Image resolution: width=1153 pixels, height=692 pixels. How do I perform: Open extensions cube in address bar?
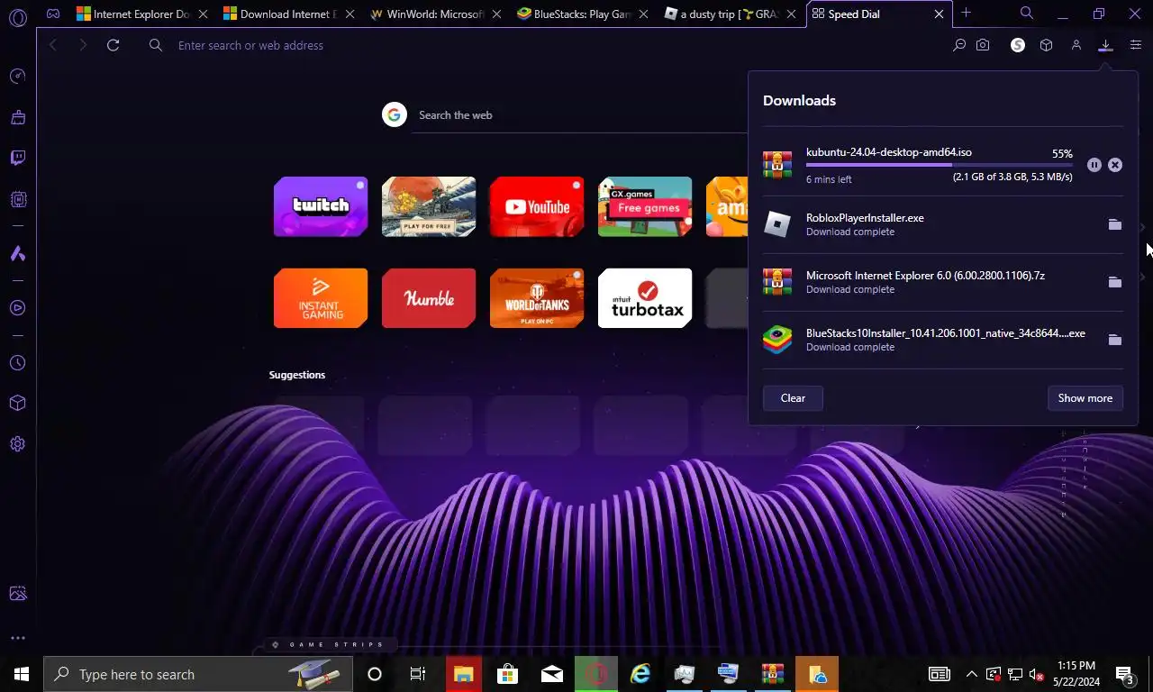point(1046,45)
